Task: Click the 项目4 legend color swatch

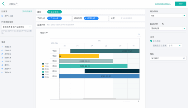Action: click(x=43, y=77)
